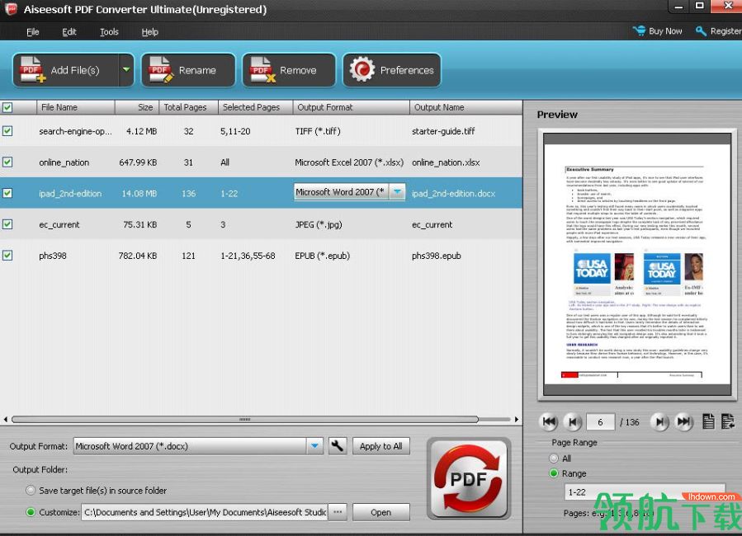Go to first preview page

click(x=550, y=421)
